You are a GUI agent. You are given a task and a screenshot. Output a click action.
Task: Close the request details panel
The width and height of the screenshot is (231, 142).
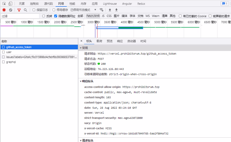[x=81, y=41]
